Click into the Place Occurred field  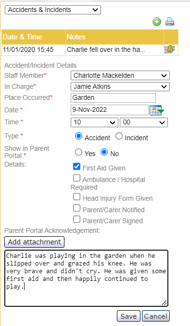(113, 98)
